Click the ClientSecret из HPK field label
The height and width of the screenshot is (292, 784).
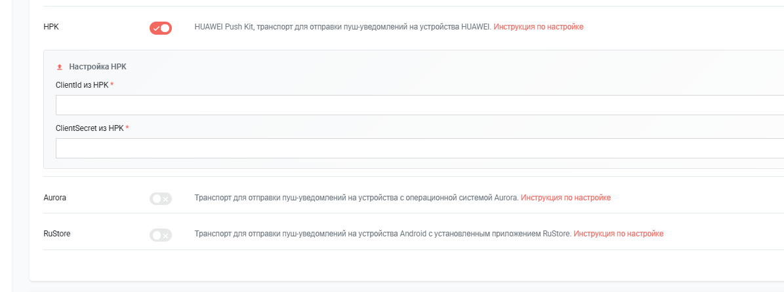click(x=90, y=128)
